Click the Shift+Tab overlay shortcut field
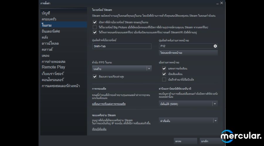Viewport: 264px width, 146px height. 122,46
